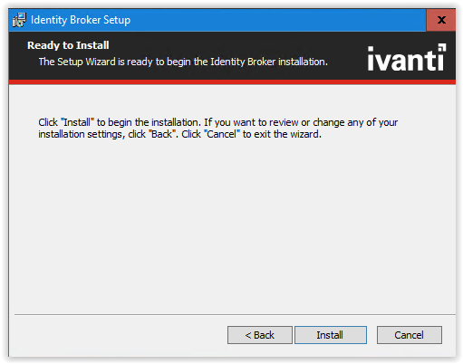Click the "Identity Broker Setup" title text
The image size is (463, 364).
coord(81,20)
